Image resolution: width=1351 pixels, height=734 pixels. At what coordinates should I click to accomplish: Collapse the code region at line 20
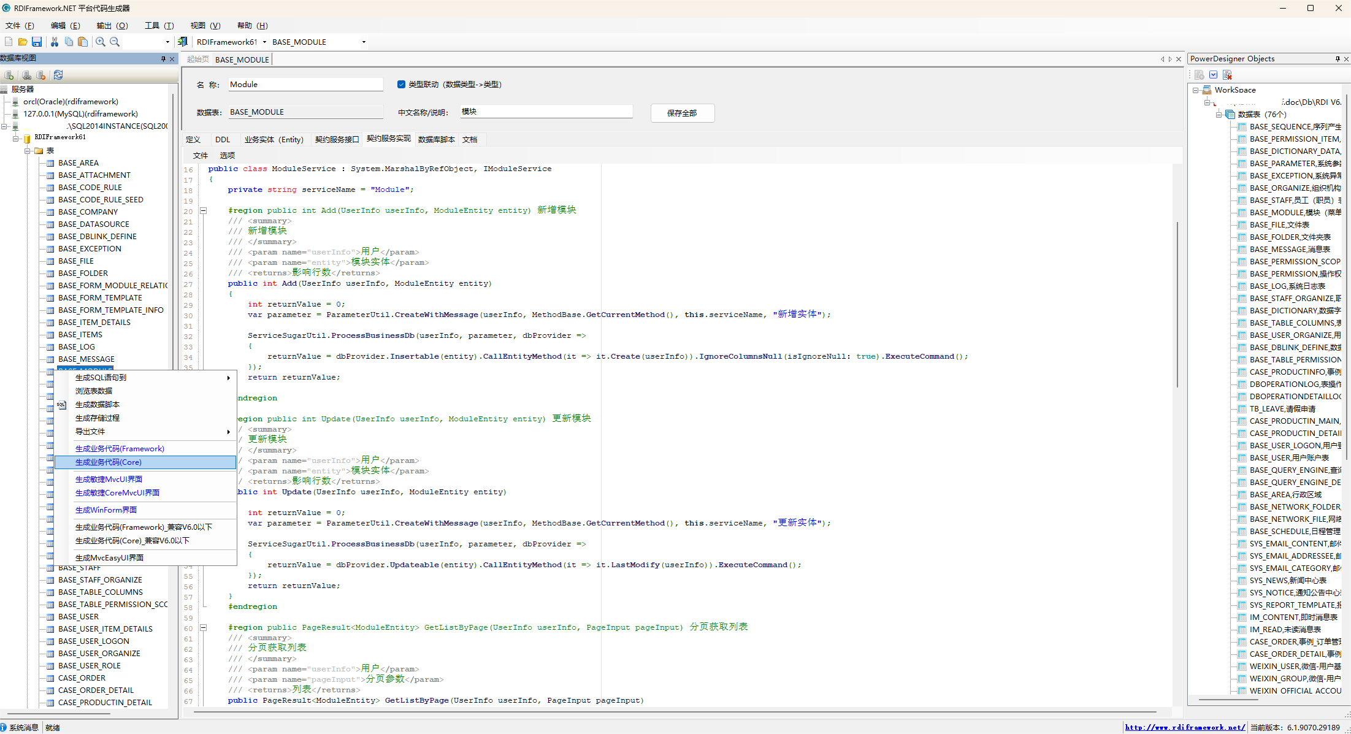pos(204,210)
